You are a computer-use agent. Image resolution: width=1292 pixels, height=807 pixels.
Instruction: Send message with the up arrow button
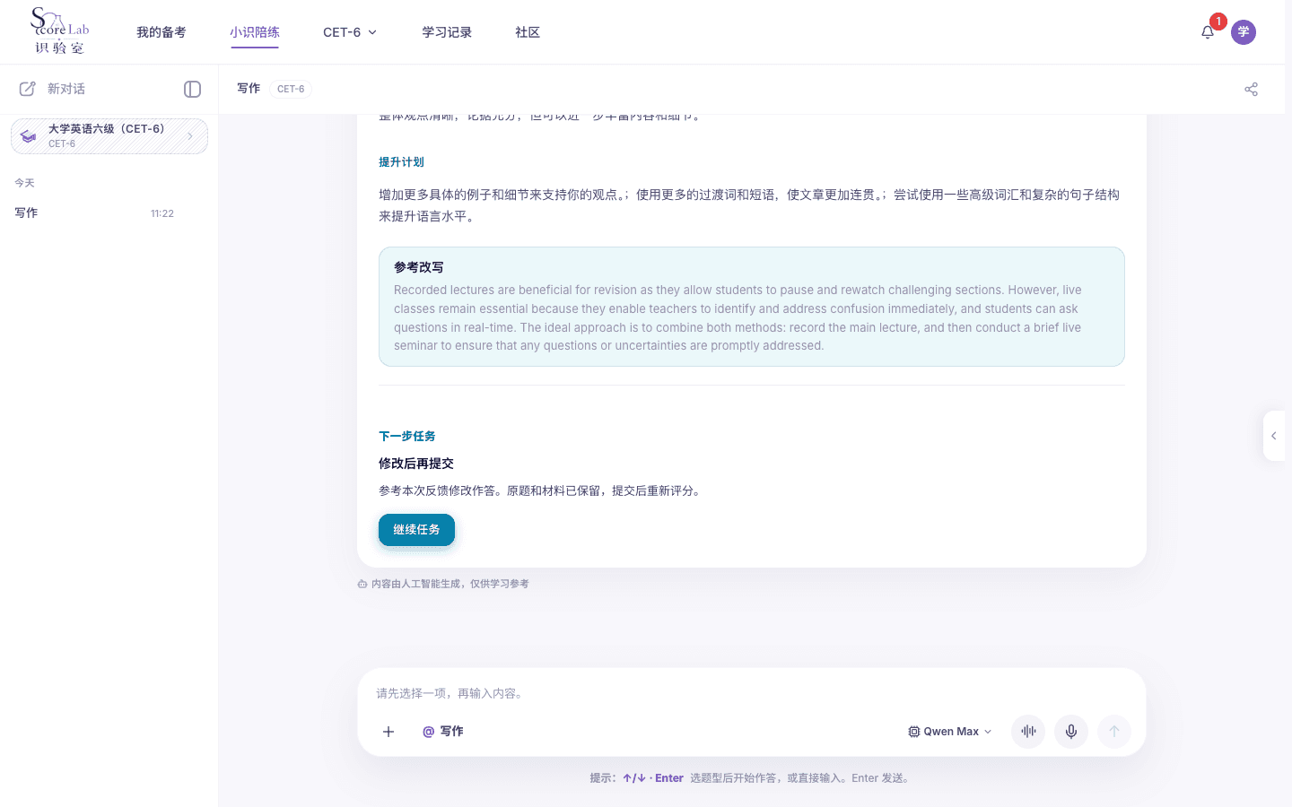click(x=1114, y=732)
